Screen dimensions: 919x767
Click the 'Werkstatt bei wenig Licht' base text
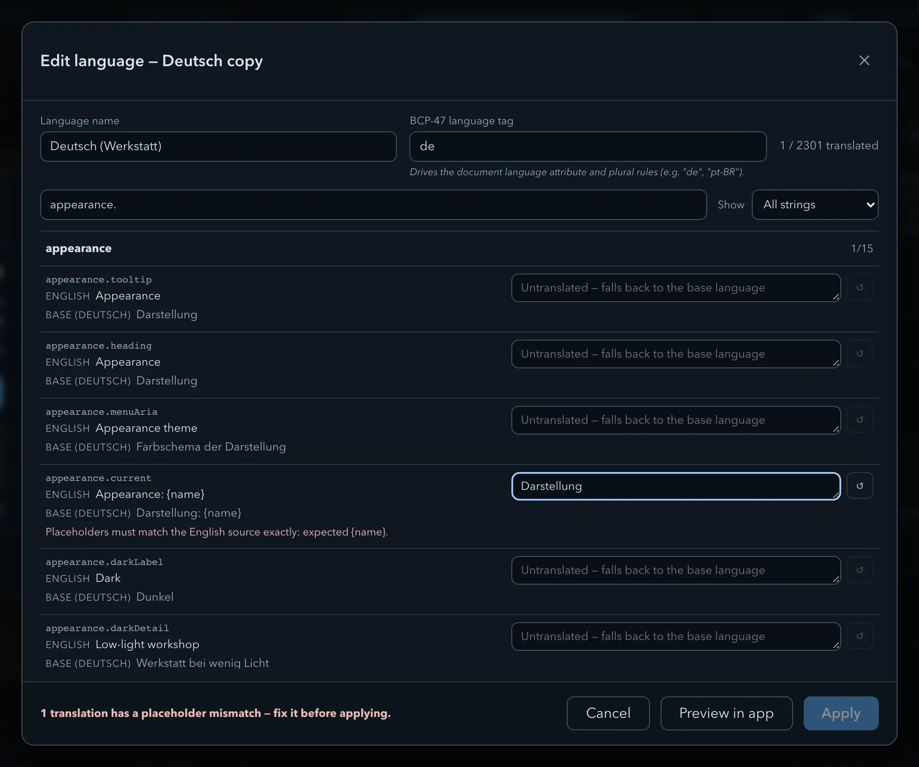tap(202, 663)
